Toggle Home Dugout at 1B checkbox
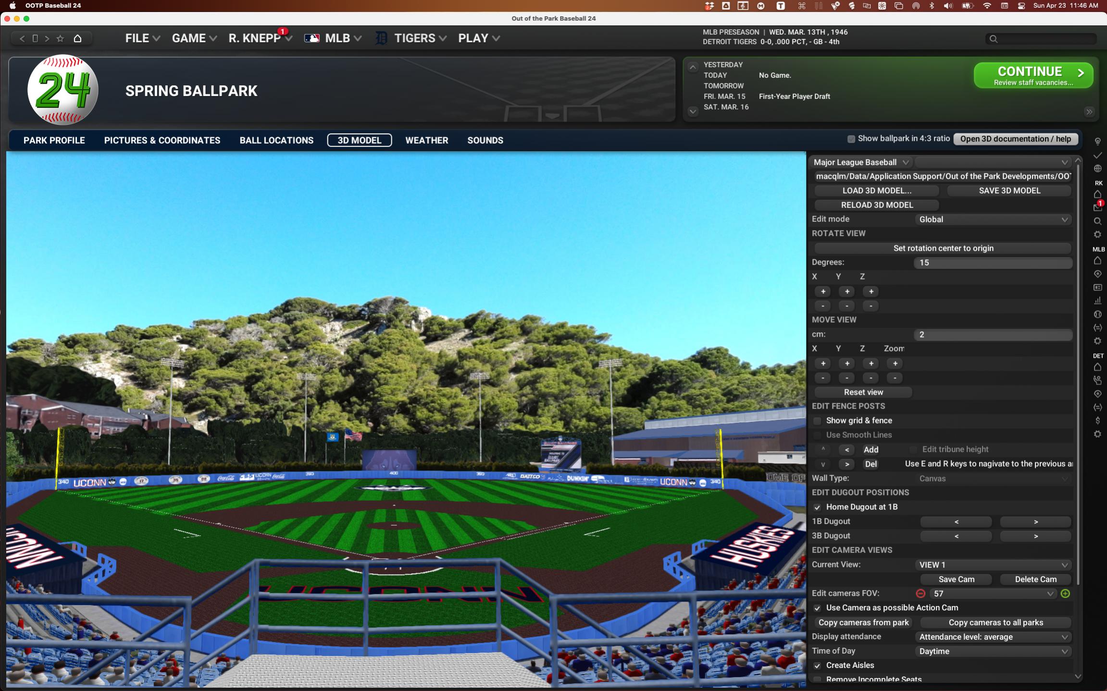The width and height of the screenshot is (1107, 691). pos(817,507)
